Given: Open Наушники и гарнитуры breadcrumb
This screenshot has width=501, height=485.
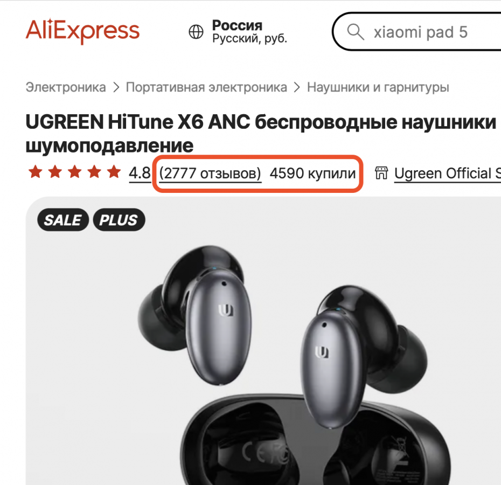Looking at the screenshot, I should (x=378, y=87).
